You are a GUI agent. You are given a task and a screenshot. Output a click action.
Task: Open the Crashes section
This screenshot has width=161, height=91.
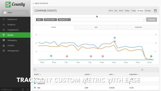pyautogui.click(x=15, y=45)
